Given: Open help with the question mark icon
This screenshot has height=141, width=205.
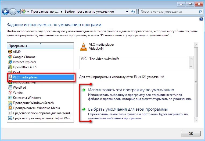Looking at the screenshot, I should pyautogui.click(x=201, y=19).
